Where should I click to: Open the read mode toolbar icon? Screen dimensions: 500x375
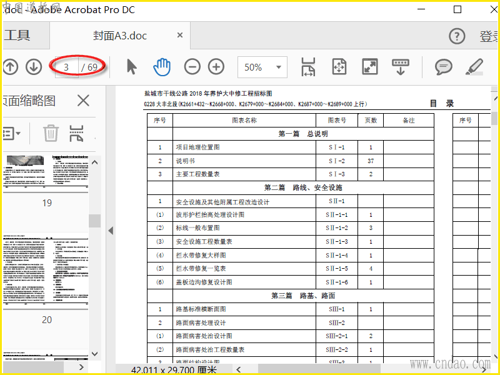coord(401,67)
